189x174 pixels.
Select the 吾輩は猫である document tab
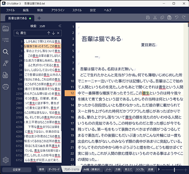(20, 18)
